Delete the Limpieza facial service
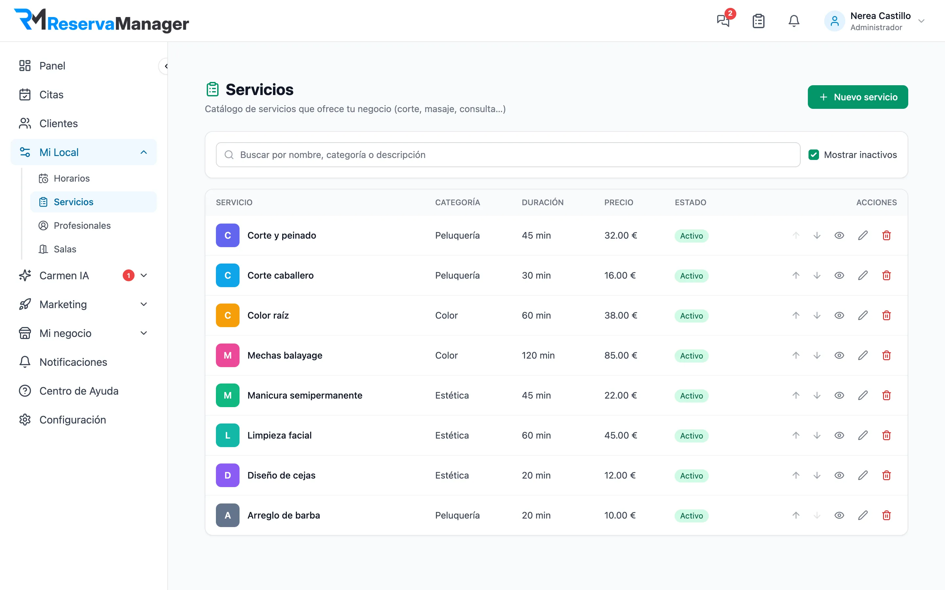 coord(886,436)
